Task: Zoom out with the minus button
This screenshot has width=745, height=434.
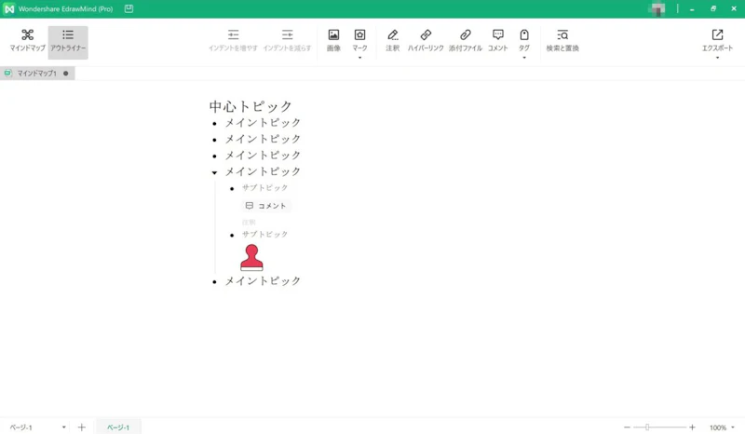Action: tap(627, 427)
